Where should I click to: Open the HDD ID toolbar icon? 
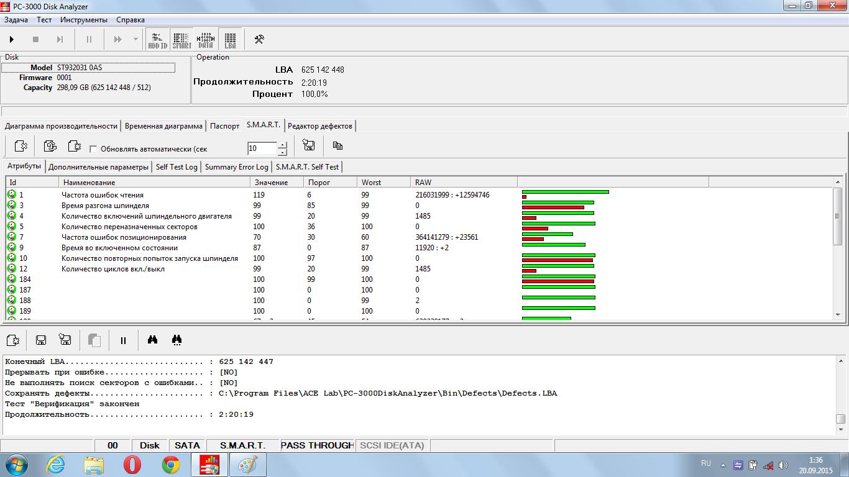coord(157,40)
